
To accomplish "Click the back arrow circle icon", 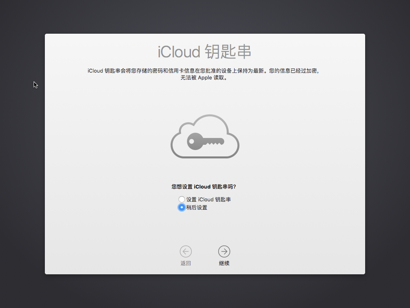I will tap(186, 251).
